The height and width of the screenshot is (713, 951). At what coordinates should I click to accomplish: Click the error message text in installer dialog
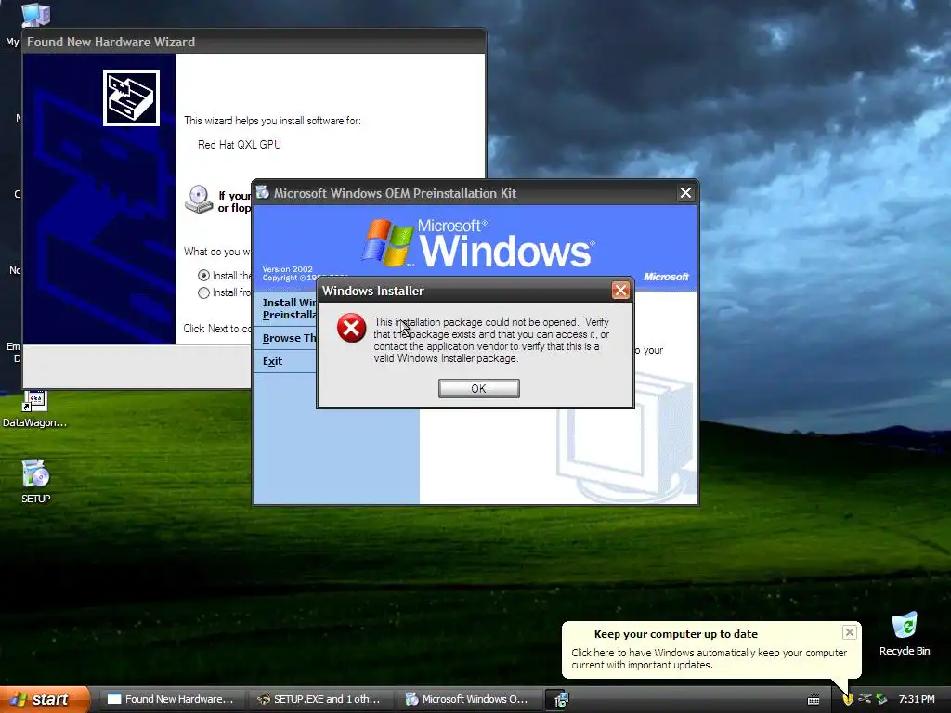[x=491, y=340]
